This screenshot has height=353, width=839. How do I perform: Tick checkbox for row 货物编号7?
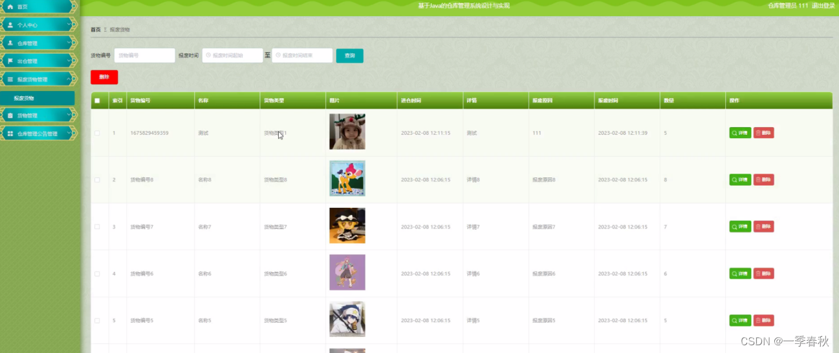[x=97, y=227]
